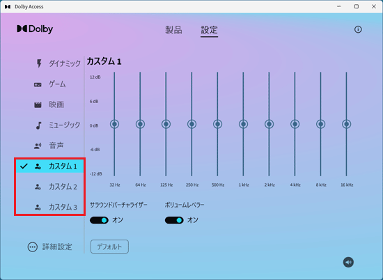This screenshot has width=383, height=280.
Task: Click the 4 kHz equalizer slider knob
Action: click(295, 124)
